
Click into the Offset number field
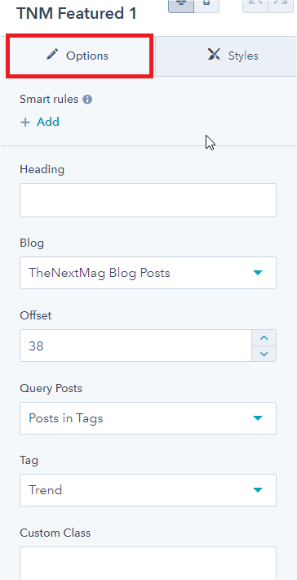click(136, 346)
